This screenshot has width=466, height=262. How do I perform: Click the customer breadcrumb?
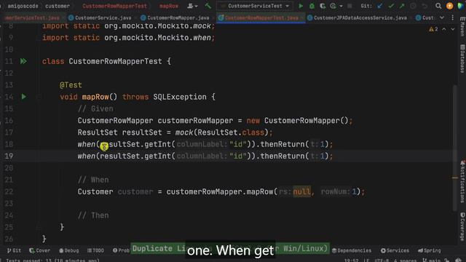[x=58, y=6]
